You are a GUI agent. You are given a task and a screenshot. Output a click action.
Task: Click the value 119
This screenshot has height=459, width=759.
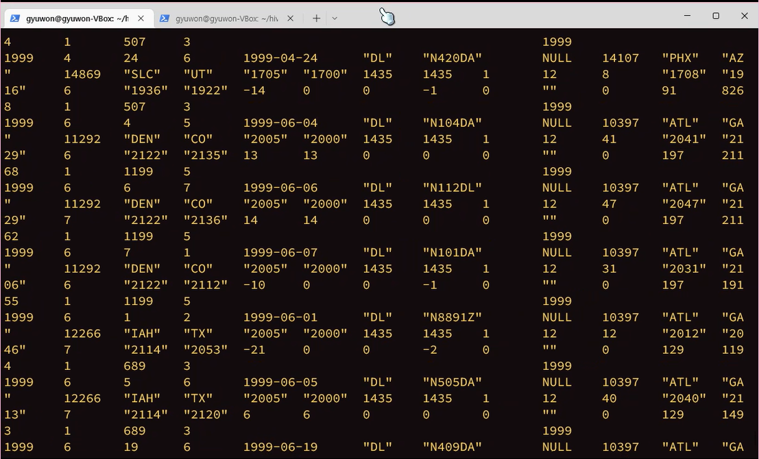click(732, 349)
